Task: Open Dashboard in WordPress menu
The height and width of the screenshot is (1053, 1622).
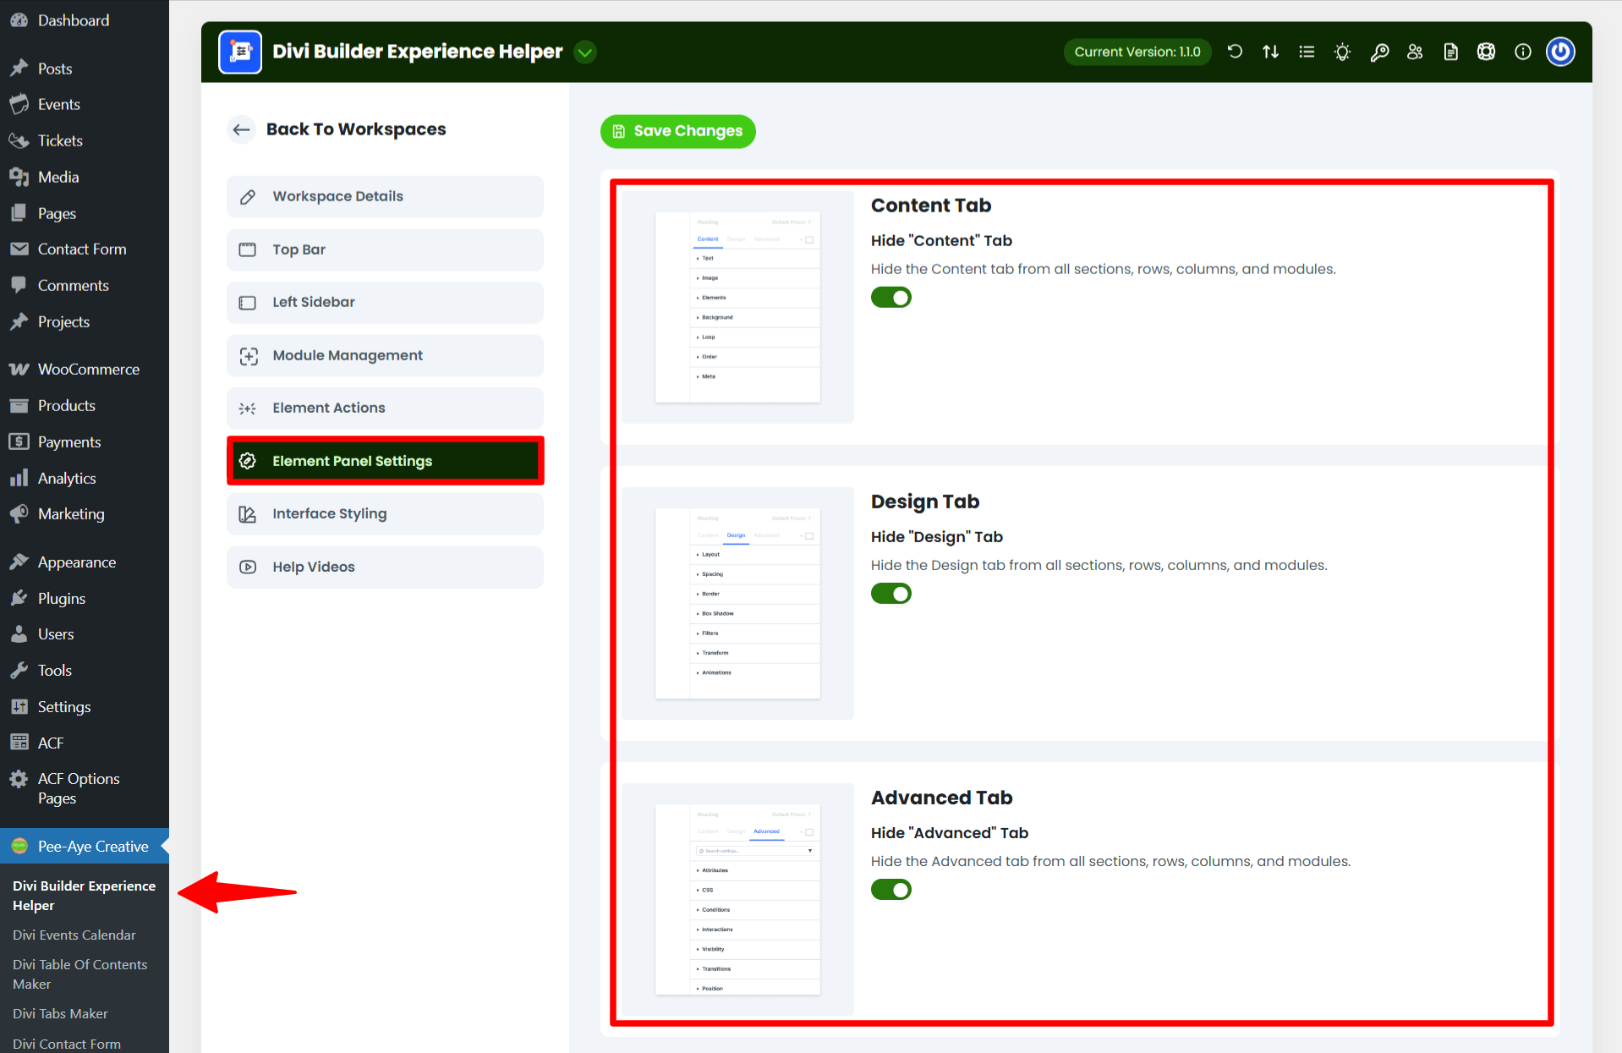Action: [85, 20]
